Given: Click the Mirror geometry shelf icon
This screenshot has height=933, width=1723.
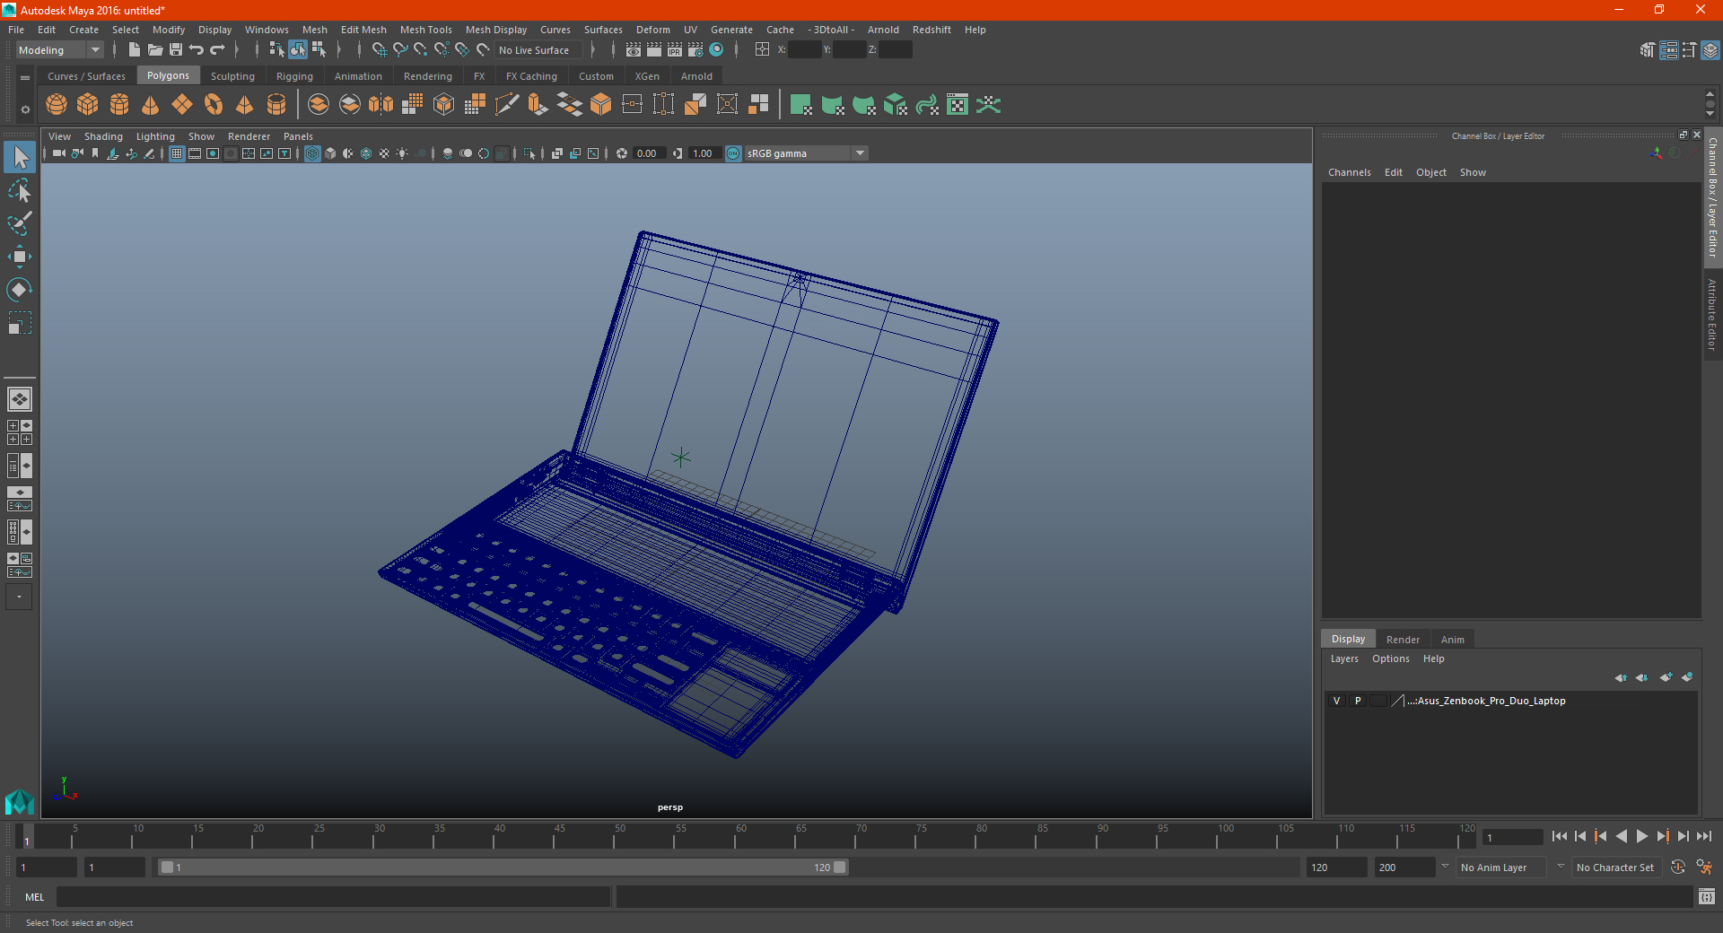Looking at the screenshot, I should pos(381,105).
